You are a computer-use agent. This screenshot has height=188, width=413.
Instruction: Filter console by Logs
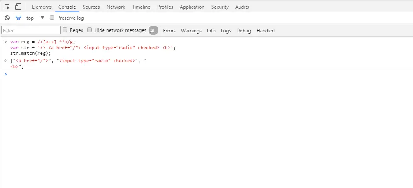(x=226, y=31)
